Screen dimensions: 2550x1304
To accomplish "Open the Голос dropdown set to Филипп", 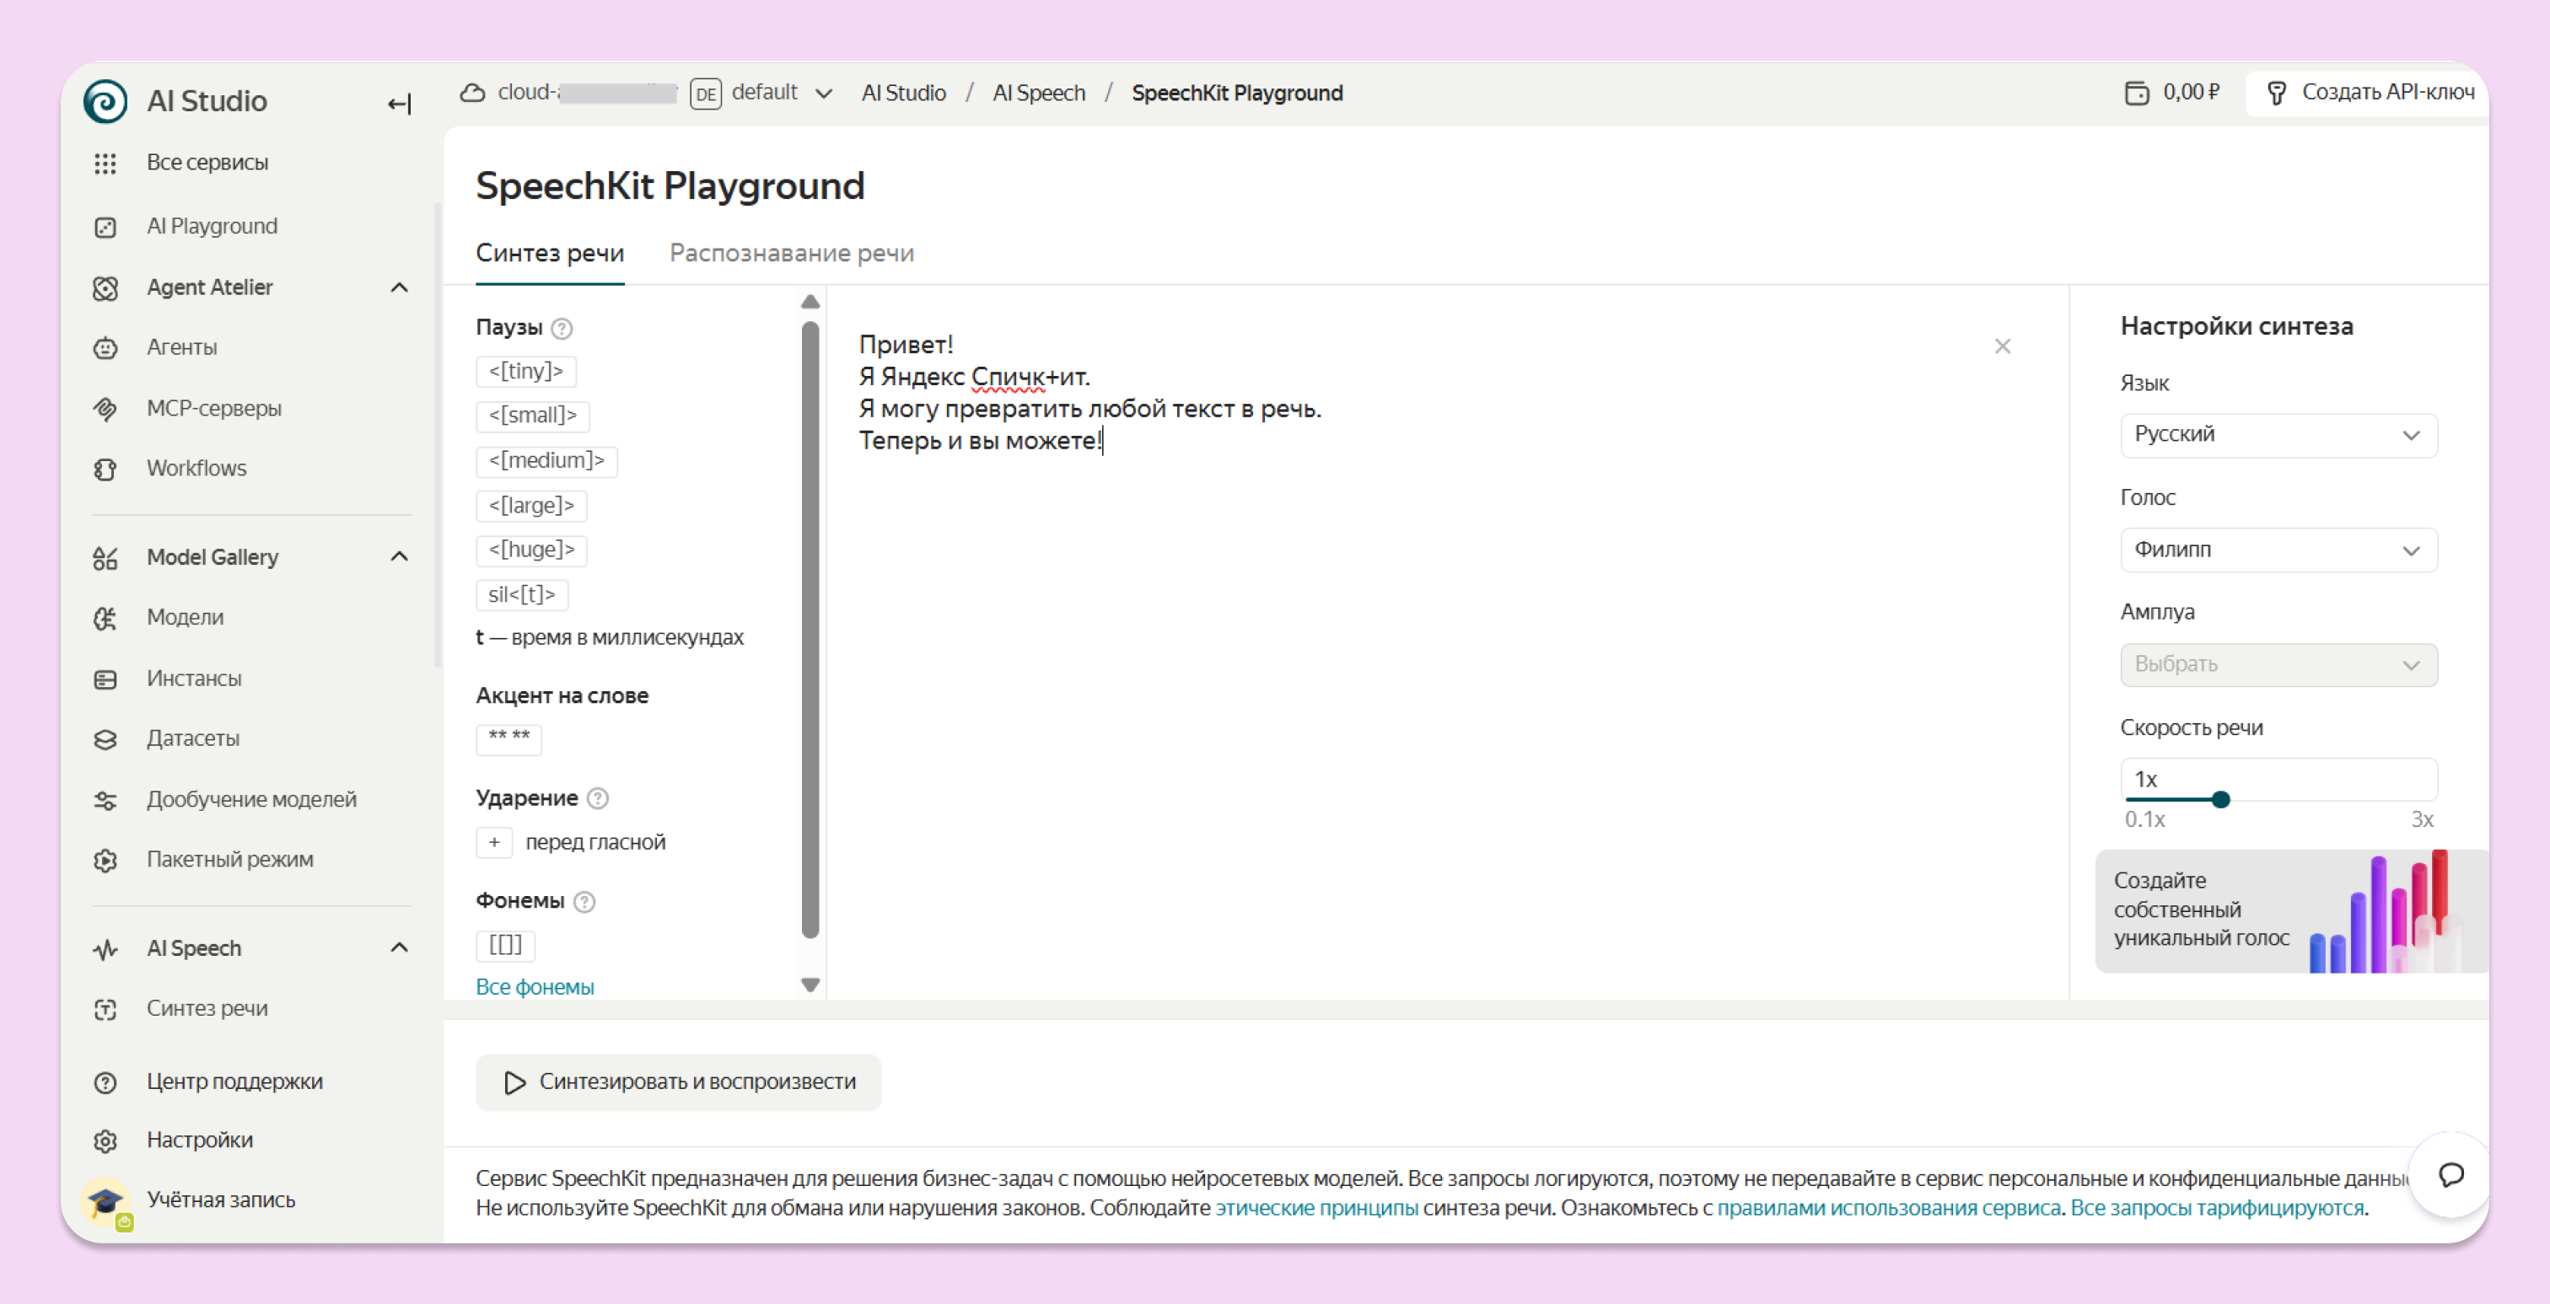I will tap(2278, 550).
